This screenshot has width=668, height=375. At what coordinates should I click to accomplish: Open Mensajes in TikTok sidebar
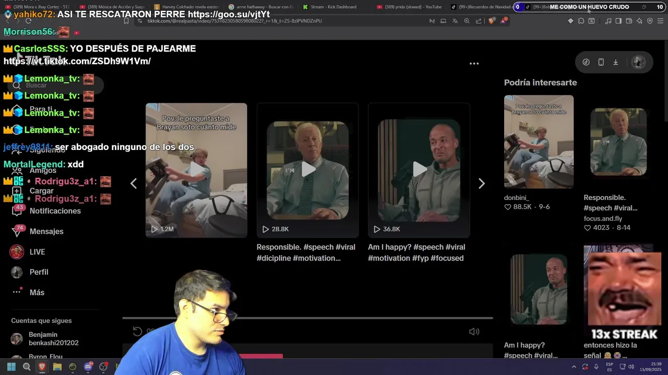[x=38, y=231]
